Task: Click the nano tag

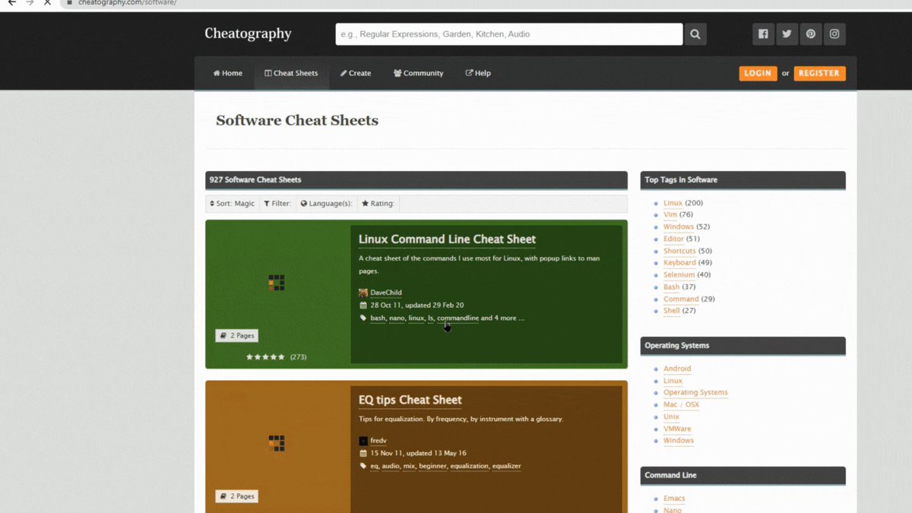Action: (397, 318)
